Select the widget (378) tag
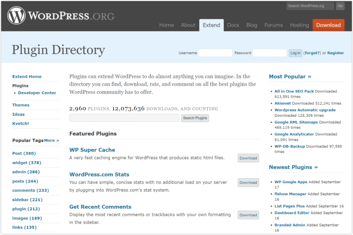 (x=27, y=163)
